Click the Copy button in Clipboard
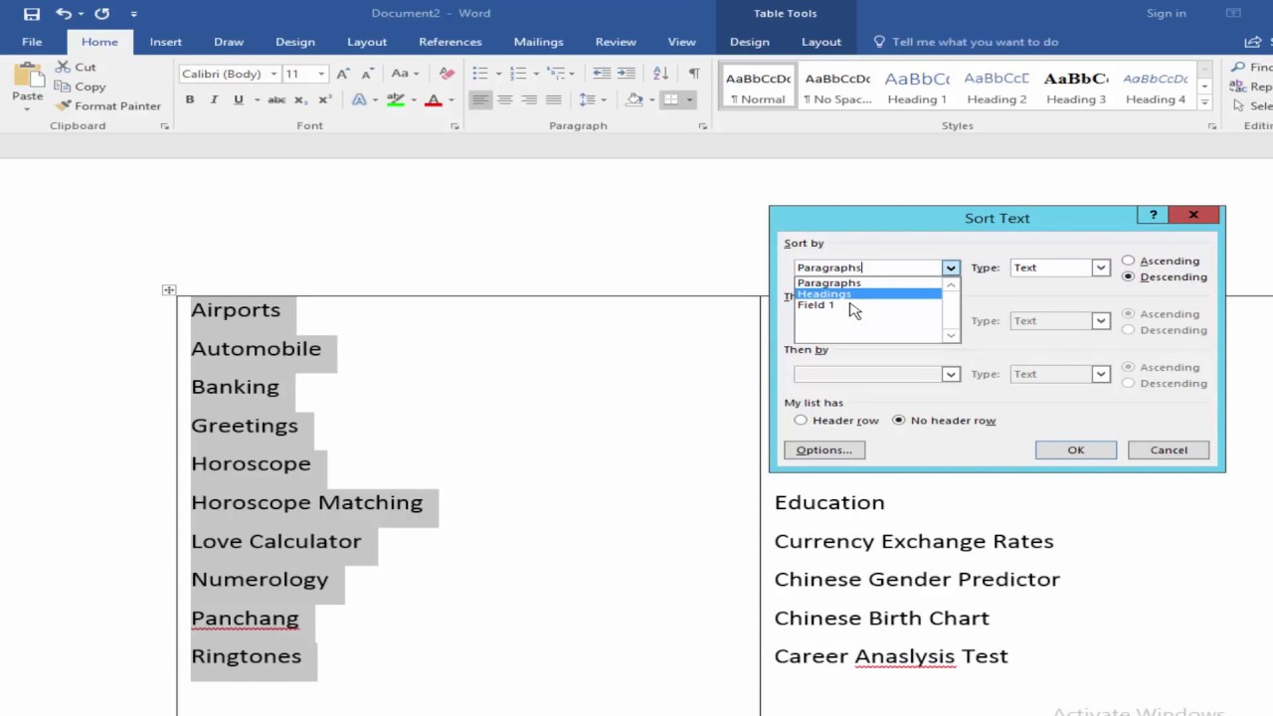The width and height of the screenshot is (1273, 716). click(x=81, y=87)
